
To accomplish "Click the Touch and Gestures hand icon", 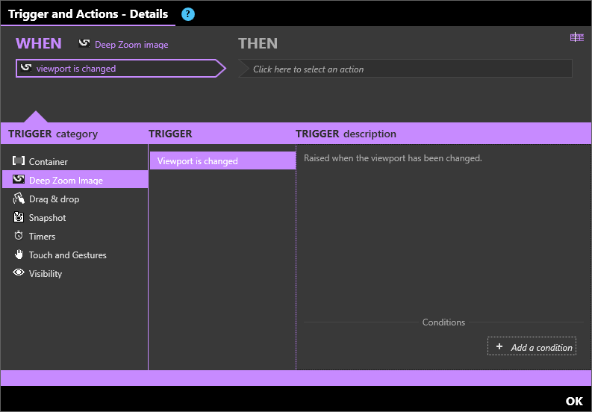I will click(x=19, y=255).
